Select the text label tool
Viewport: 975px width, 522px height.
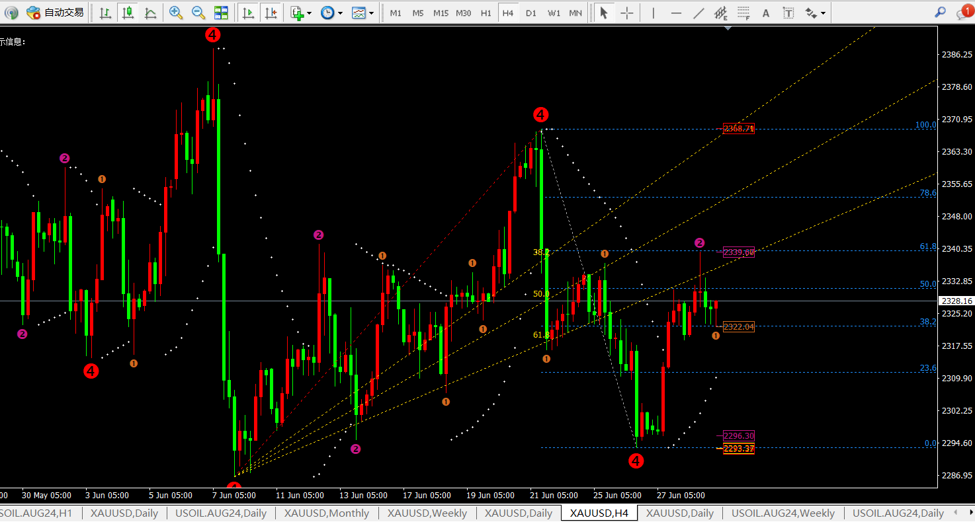click(x=766, y=13)
